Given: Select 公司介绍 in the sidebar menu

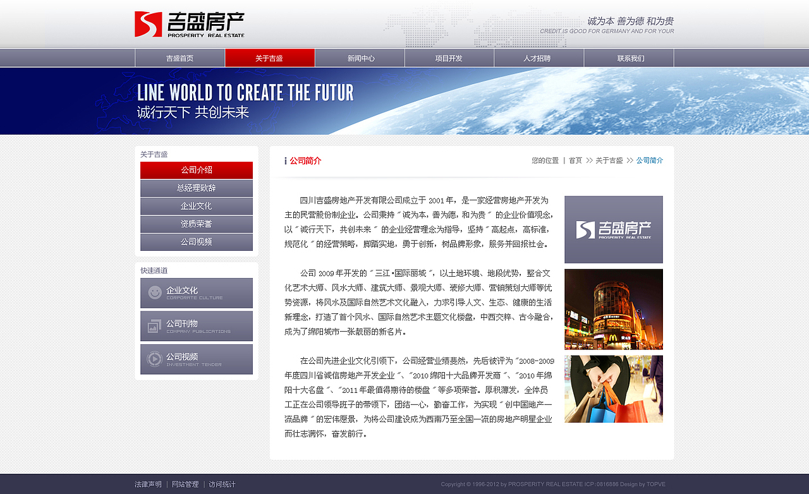Looking at the screenshot, I should tap(197, 170).
